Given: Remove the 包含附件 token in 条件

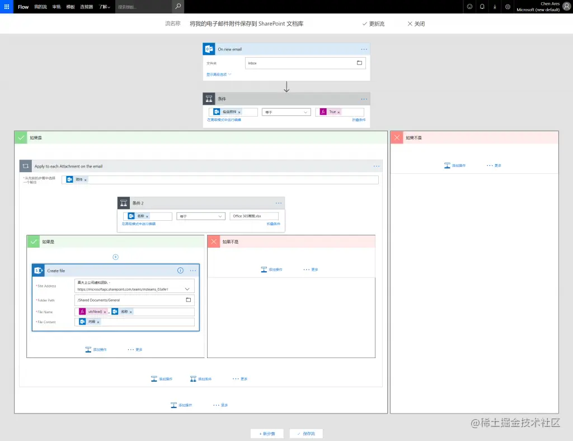Looking at the screenshot, I should click(239, 113).
